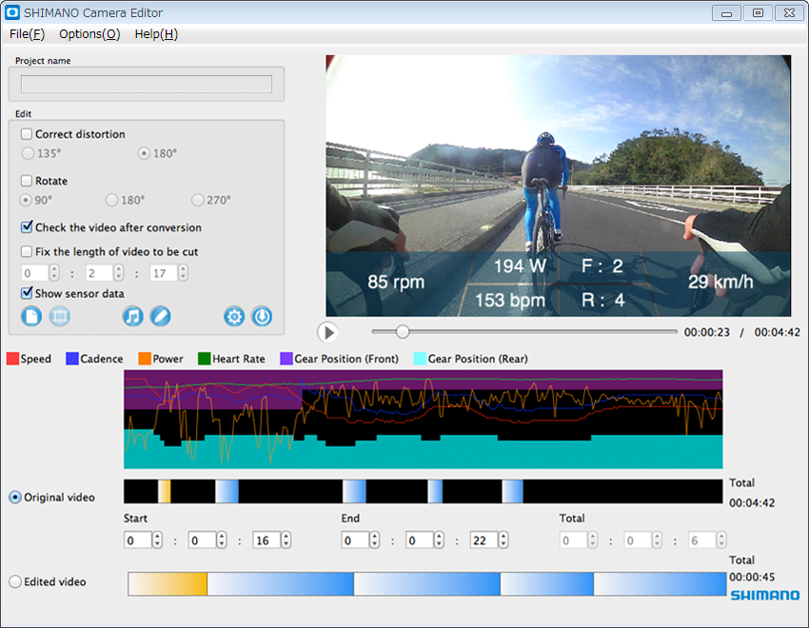Click the Start seconds spinner arrows
This screenshot has width=809, height=628.
click(286, 540)
